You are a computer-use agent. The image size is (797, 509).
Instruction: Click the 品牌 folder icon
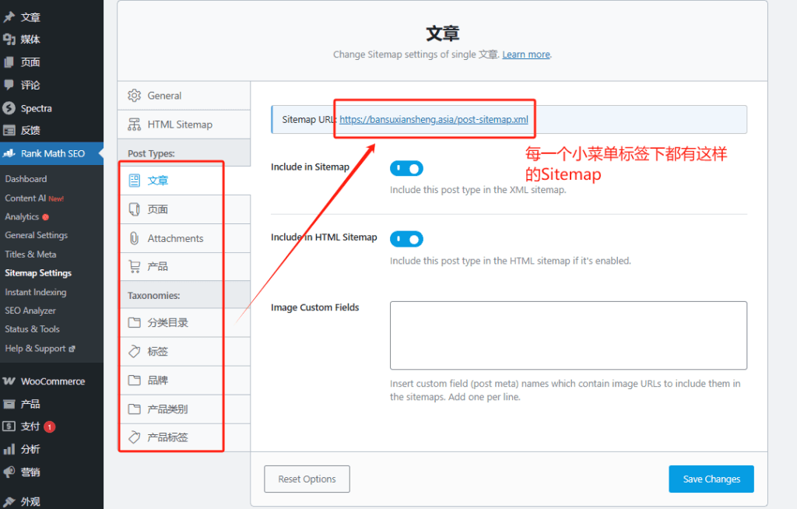(134, 381)
